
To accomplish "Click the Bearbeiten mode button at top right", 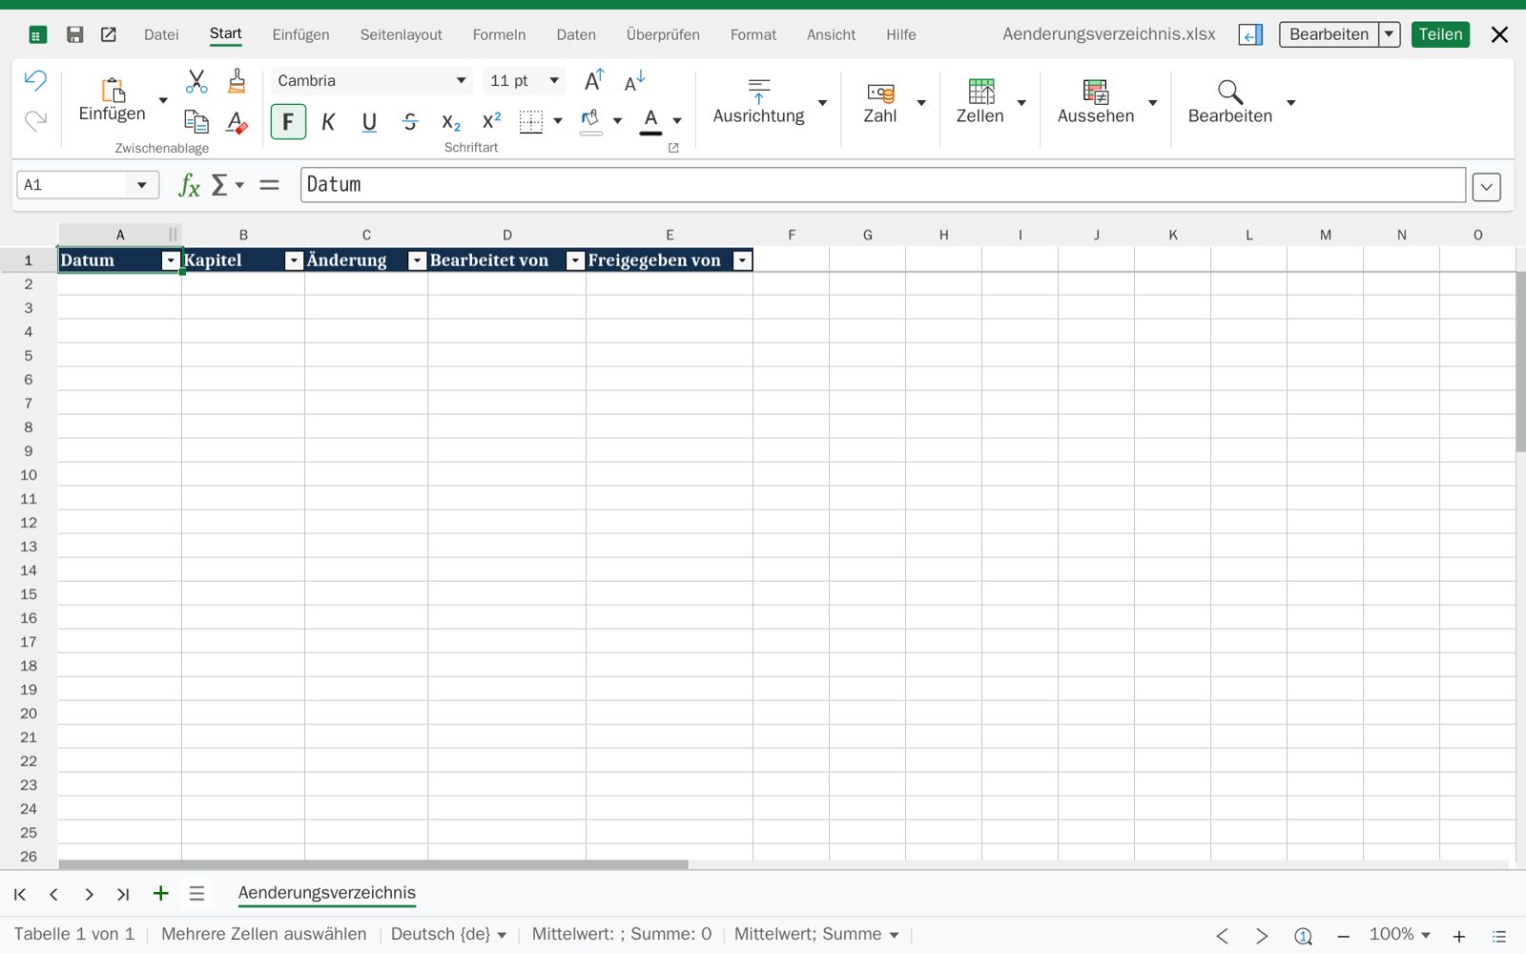I will coord(1329,34).
